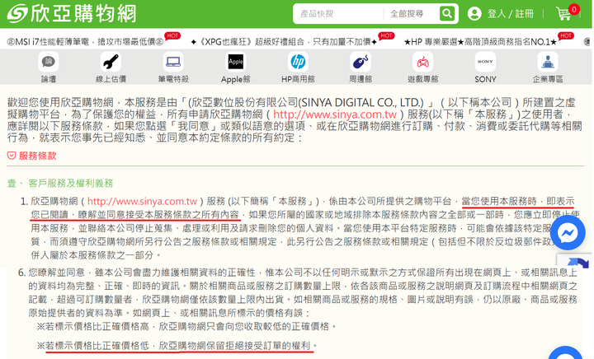
Task: Select the Apple館 menu label
Action: (236, 79)
